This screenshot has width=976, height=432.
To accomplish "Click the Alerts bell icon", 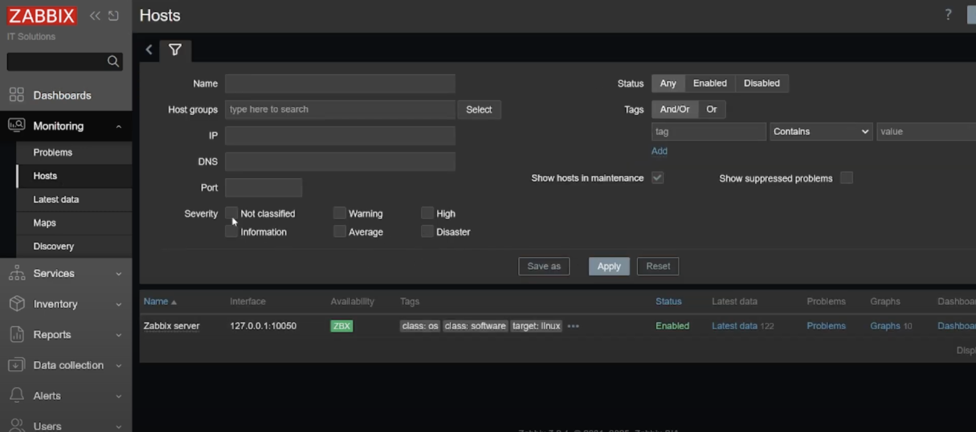I will coord(16,395).
